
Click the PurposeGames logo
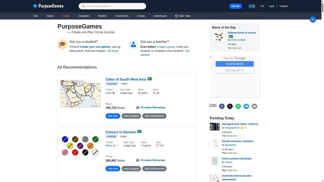pos(48,6)
